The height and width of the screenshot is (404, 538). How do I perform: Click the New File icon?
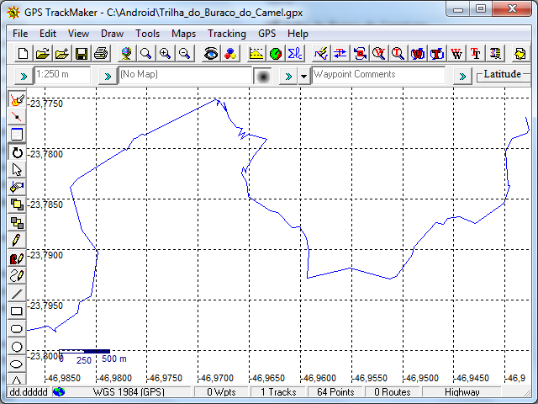[23, 54]
